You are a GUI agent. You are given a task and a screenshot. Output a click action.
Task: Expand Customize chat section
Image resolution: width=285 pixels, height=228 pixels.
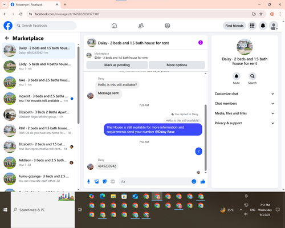245,93
